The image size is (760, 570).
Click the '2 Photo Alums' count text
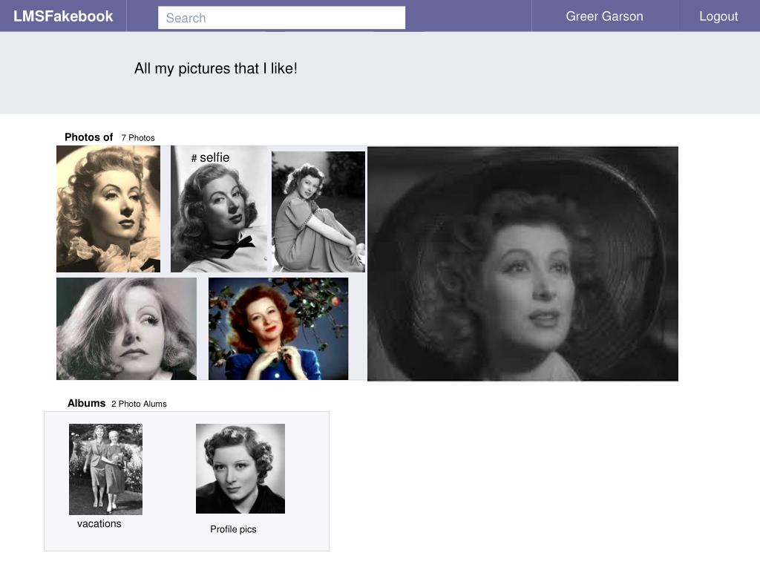click(x=139, y=404)
